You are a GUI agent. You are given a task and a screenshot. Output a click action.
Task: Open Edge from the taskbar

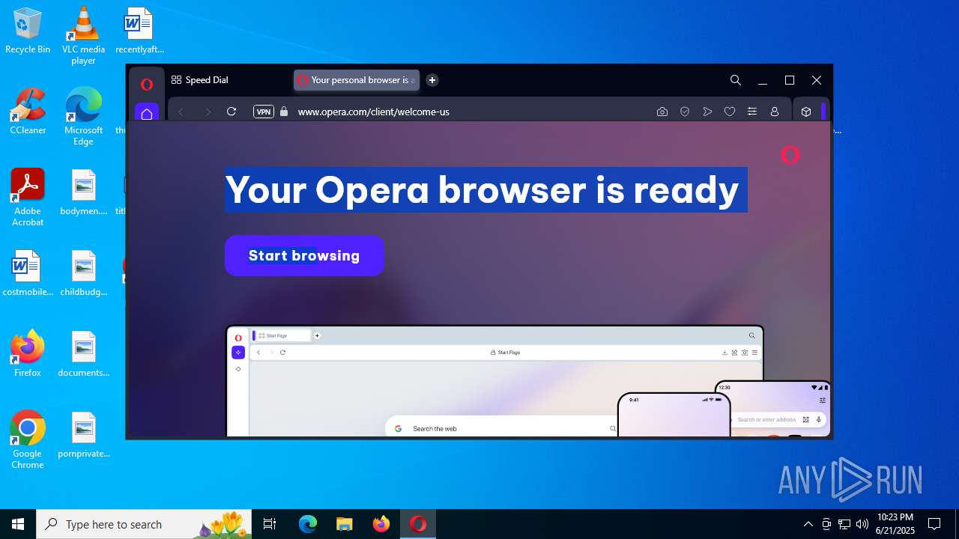tap(308, 524)
